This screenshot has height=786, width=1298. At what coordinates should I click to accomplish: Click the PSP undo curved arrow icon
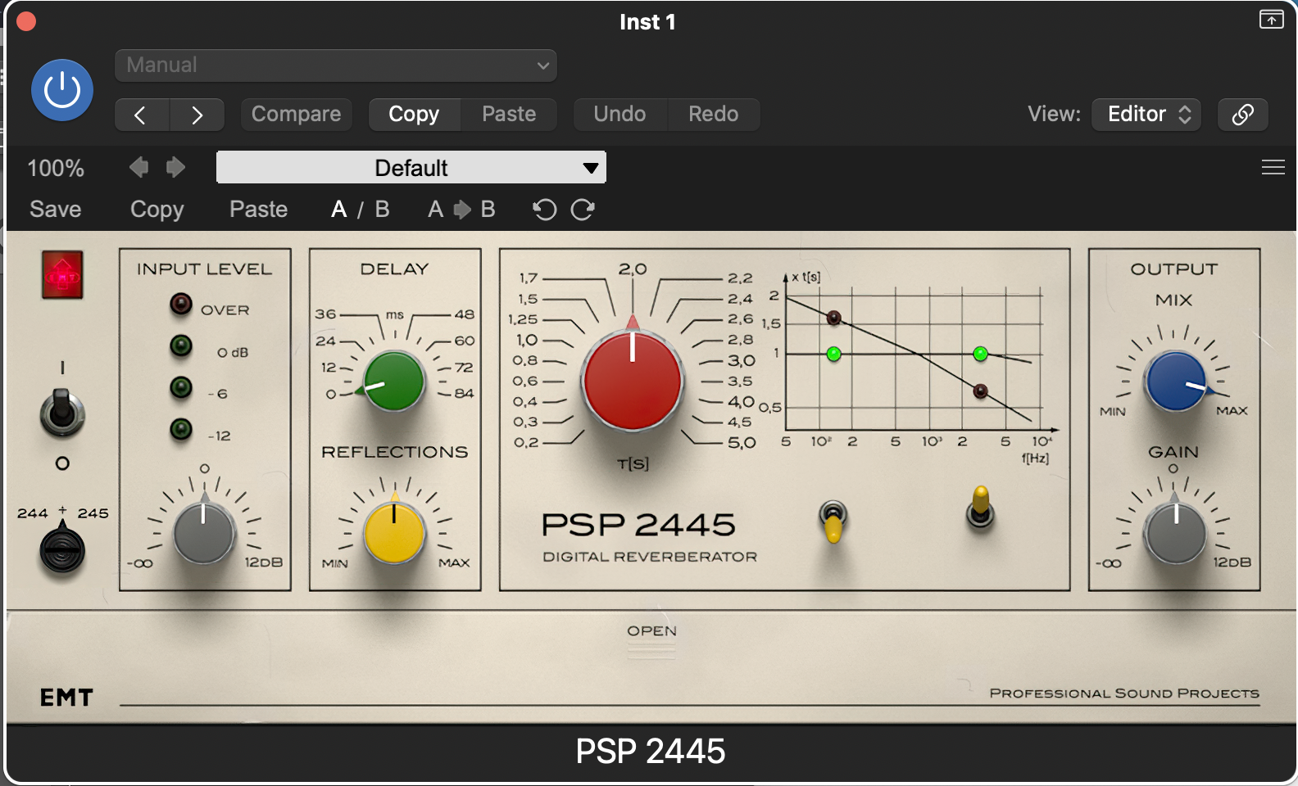coord(544,210)
